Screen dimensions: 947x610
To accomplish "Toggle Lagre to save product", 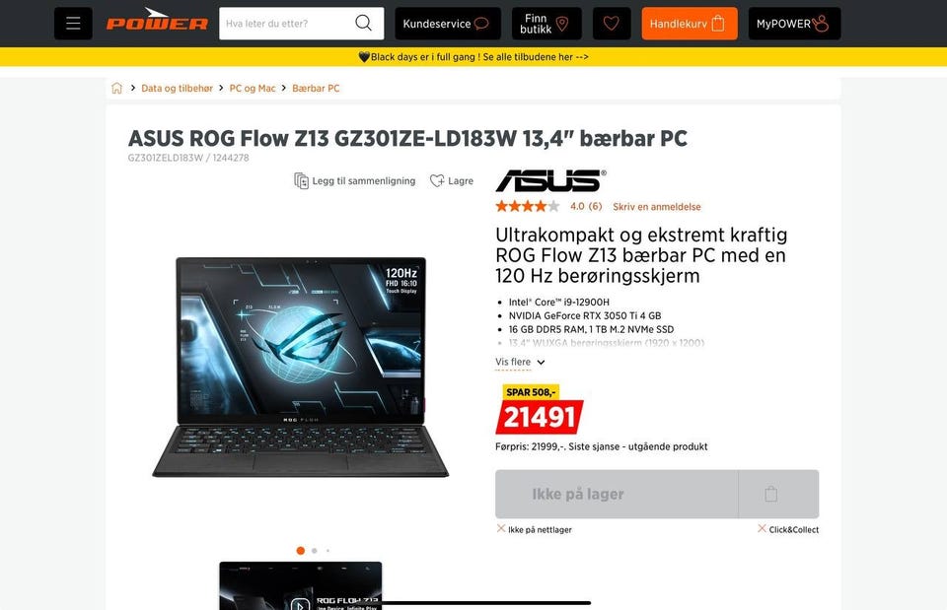I will coord(451,180).
